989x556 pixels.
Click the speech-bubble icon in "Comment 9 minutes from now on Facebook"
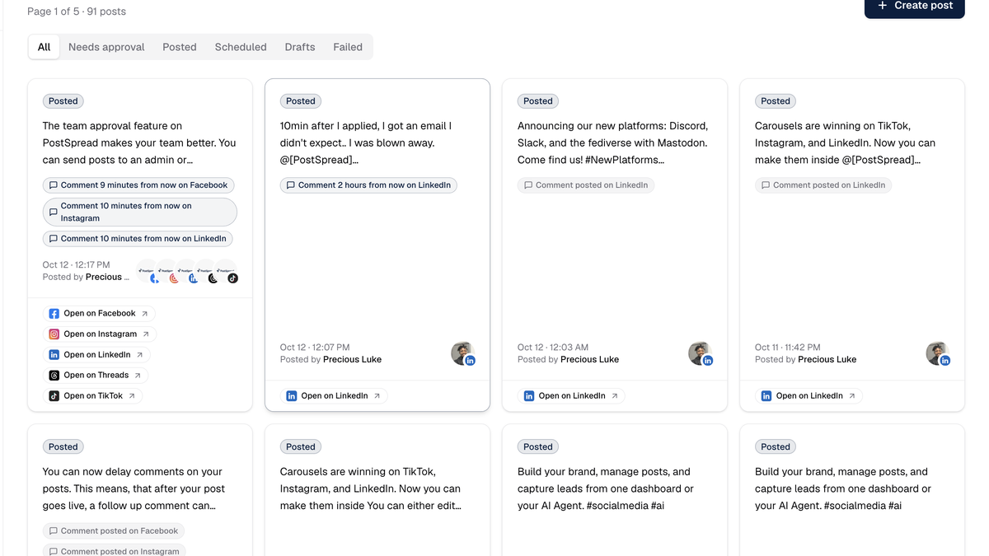[x=54, y=185]
